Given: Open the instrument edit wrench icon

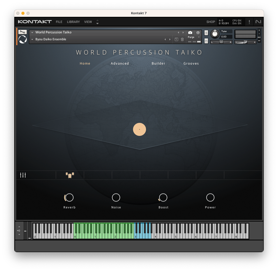Looking at the screenshot, I should coord(22,32).
